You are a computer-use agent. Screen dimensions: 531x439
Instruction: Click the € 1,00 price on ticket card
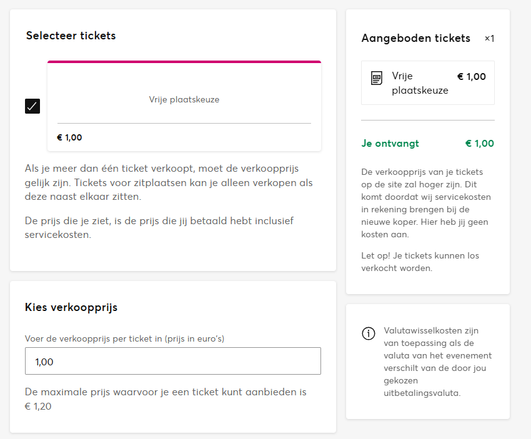click(x=69, y=137)
